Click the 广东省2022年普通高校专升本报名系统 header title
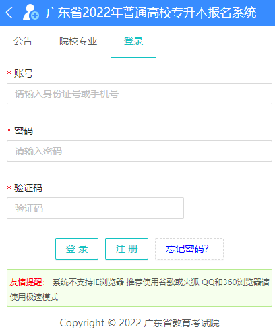 tap(151, 13)
